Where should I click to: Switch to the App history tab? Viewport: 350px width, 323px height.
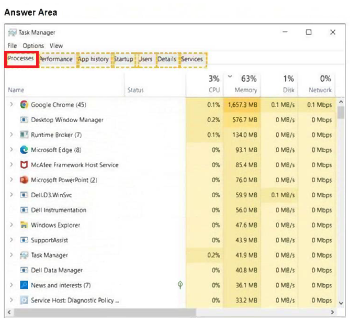pos(94,60)
